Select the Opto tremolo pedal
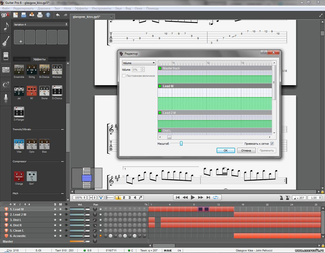The width and height of the screenshot is (325, 253). (32, 144)
